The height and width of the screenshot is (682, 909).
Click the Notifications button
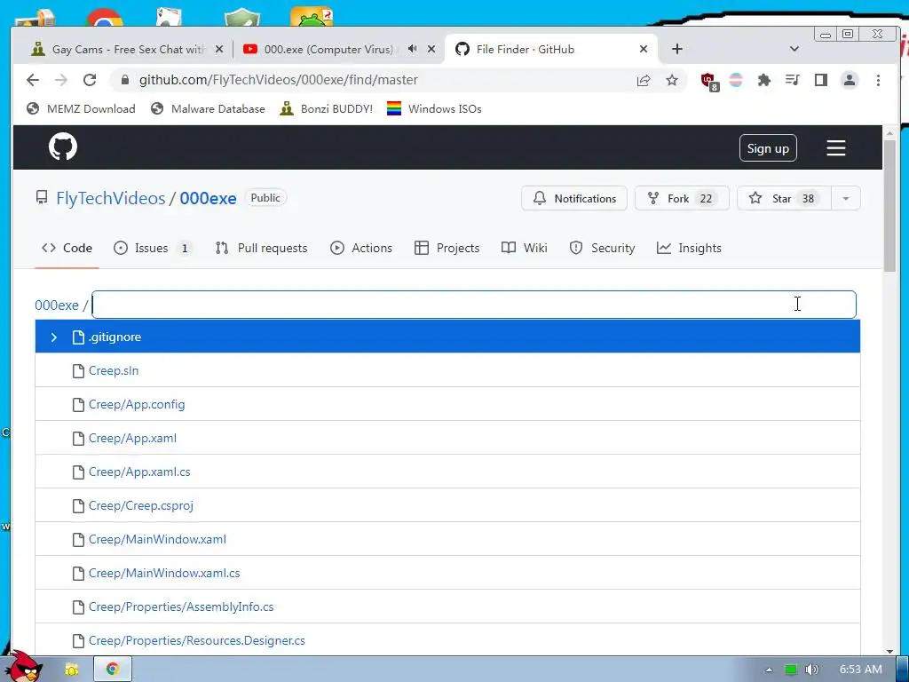pos(574,198)
